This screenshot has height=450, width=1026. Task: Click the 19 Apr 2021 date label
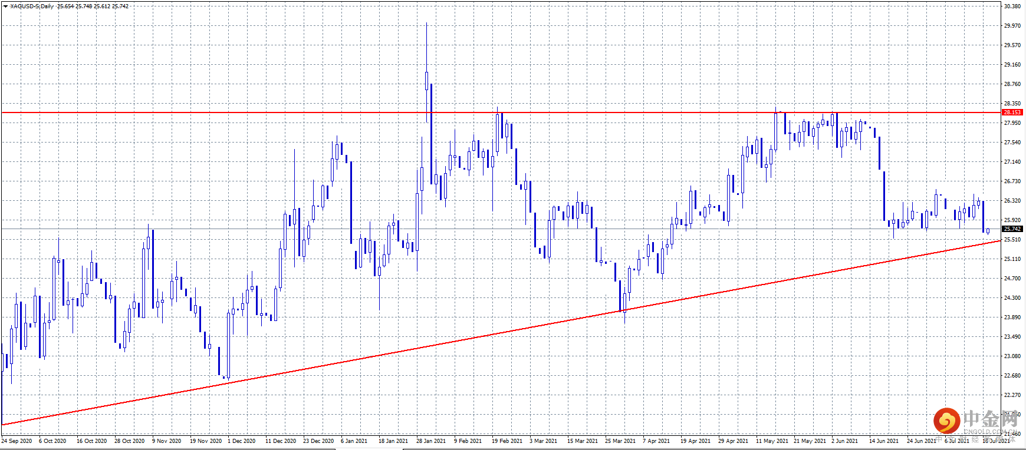point(696,441)
